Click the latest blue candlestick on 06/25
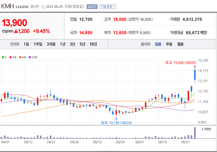This screenshot has height=152, width=217. click(195, 75)
